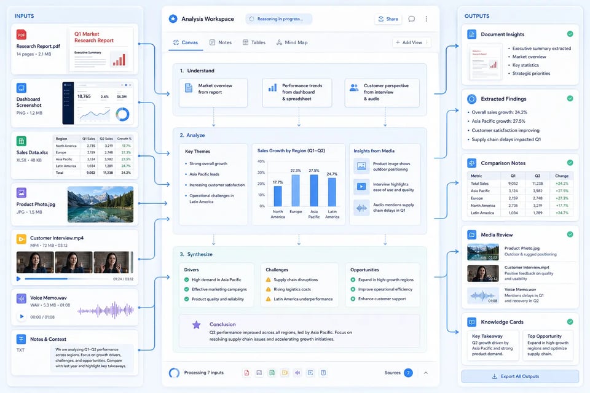The width and height of the screenshot is (590, 393).
Task: Click the yellow video icon of Customer Interview.mp4
Action: point(22,239)
